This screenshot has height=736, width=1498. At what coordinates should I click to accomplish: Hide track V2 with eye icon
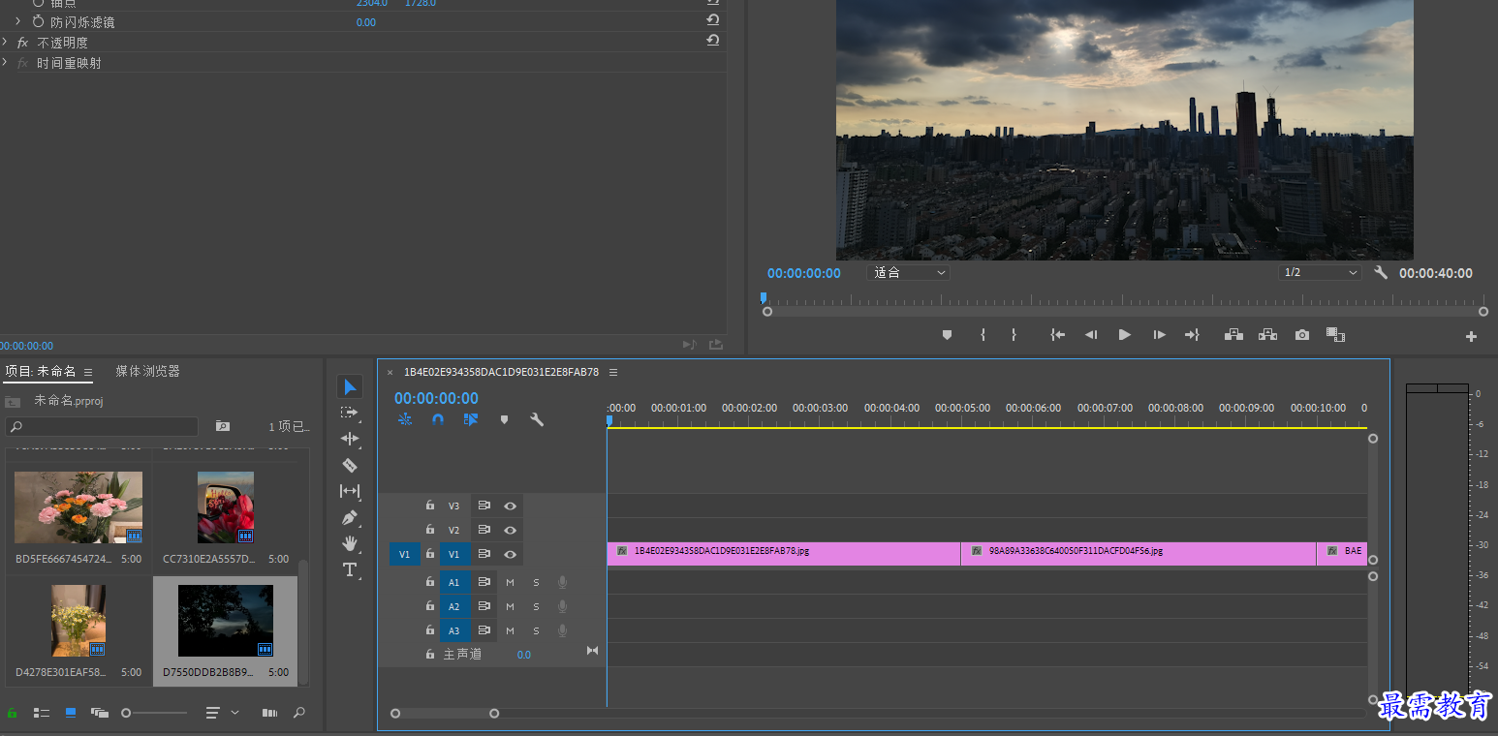point(510,530)
